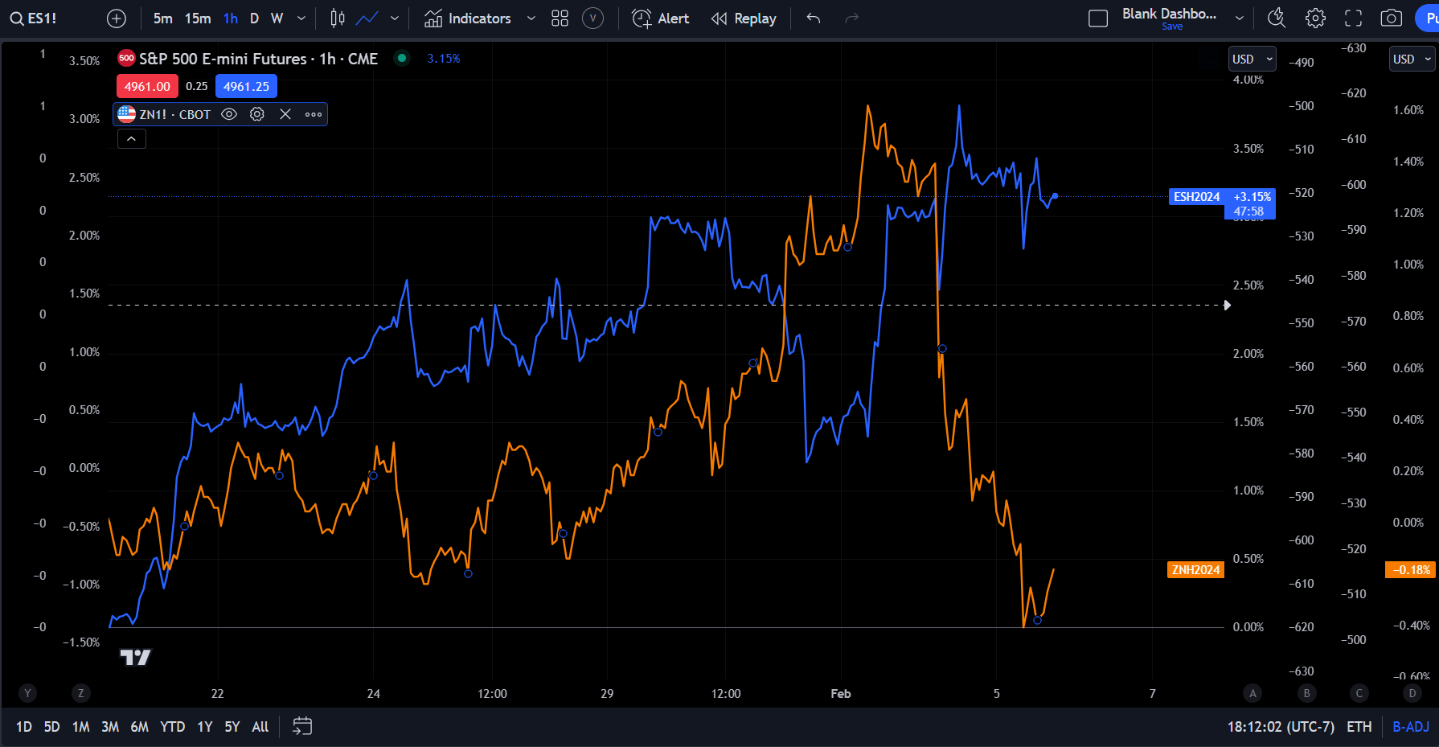Click the orange ZNH2024 label
The image size is (1439, 747).
pos(1195,569)
